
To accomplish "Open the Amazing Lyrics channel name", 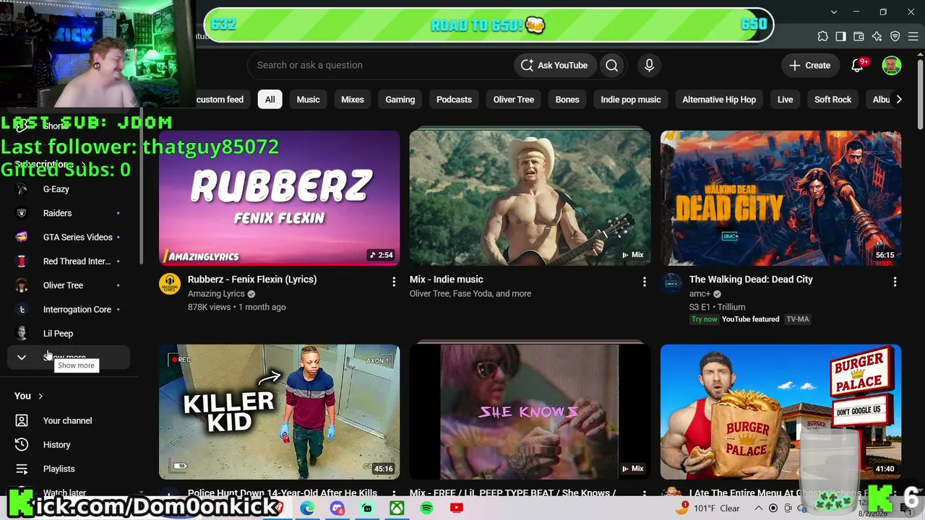I will coord(216,294).
